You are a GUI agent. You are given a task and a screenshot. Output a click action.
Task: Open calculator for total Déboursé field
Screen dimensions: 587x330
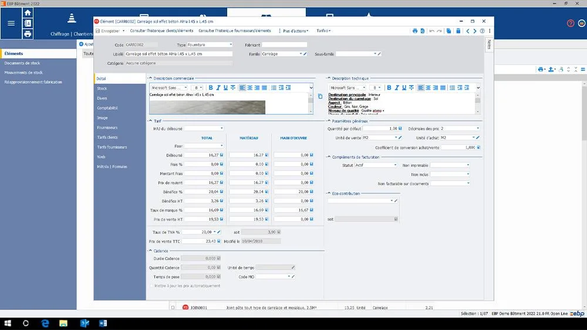[222, 155]
